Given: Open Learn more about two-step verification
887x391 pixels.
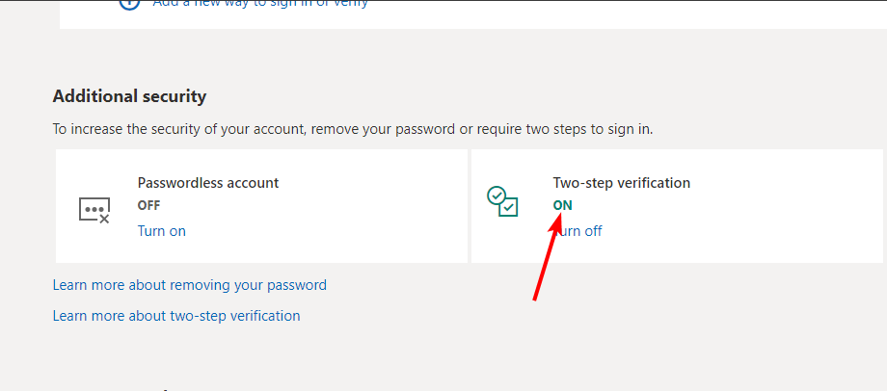Looking at the screenshot, I should coord(176,315).
